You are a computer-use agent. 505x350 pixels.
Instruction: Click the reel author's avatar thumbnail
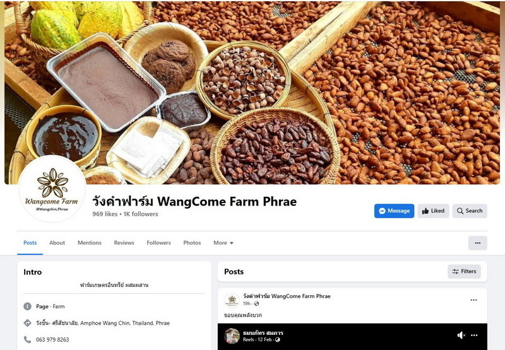(232, 336)
